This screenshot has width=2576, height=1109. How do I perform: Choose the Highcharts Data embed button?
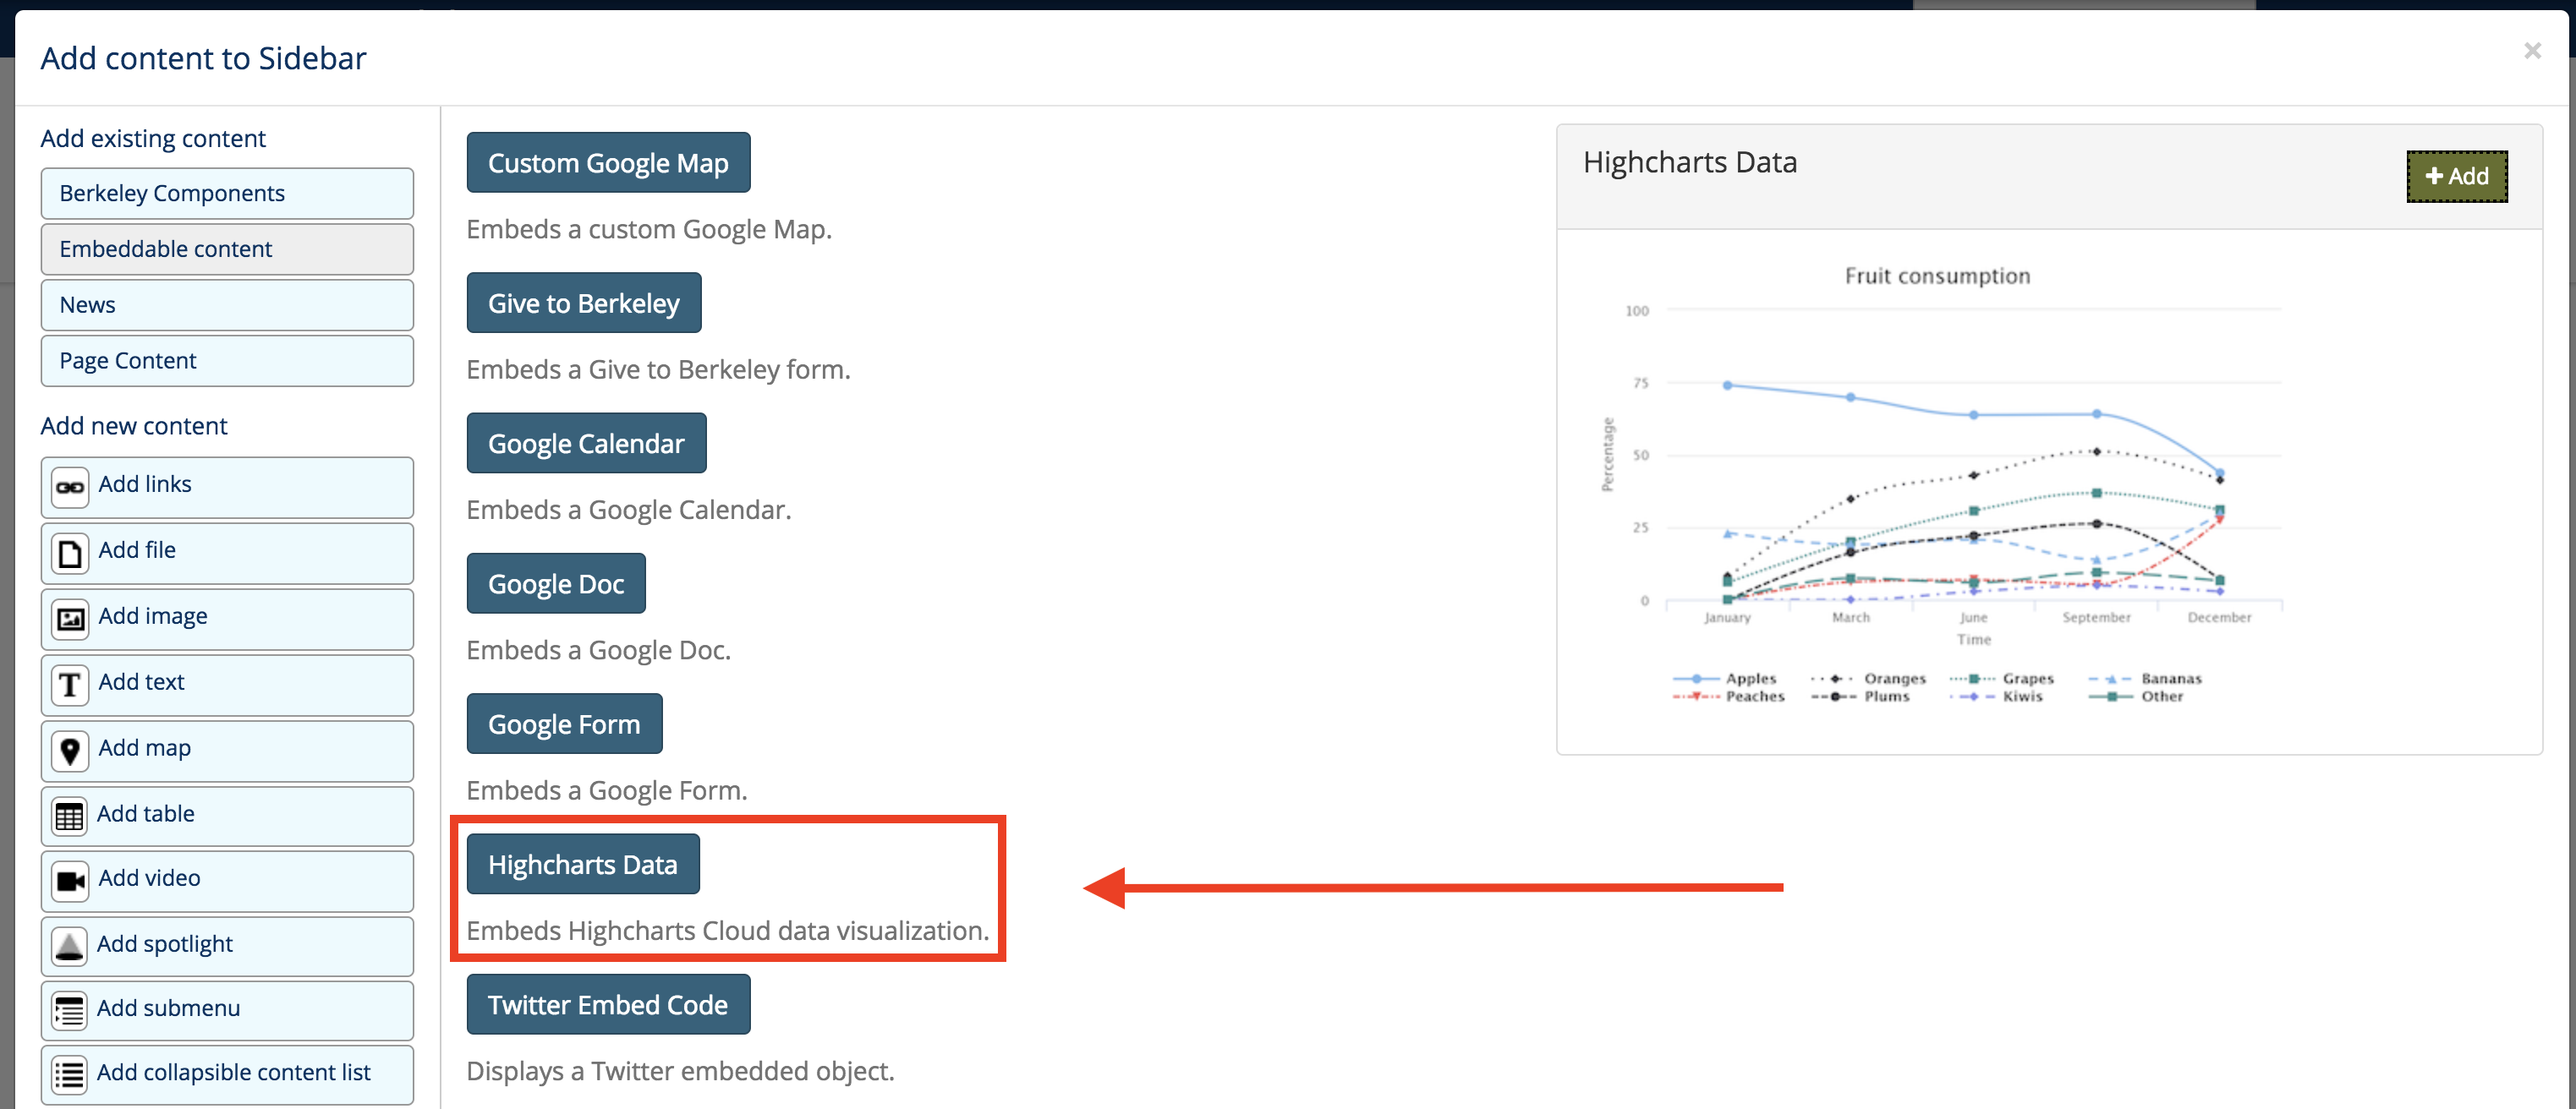(x=583, y=864)
